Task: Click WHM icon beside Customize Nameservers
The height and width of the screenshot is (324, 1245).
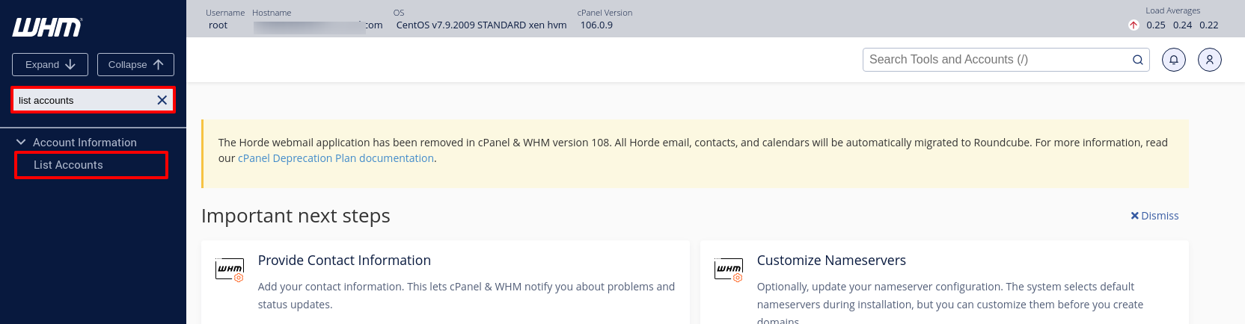Action: pyautogui.click(x=729, y=270)
